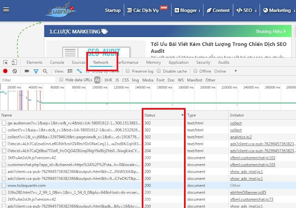Toggle the device toolbar icon
The width and height of the screenshot is (296, 208).
point(14,62)
